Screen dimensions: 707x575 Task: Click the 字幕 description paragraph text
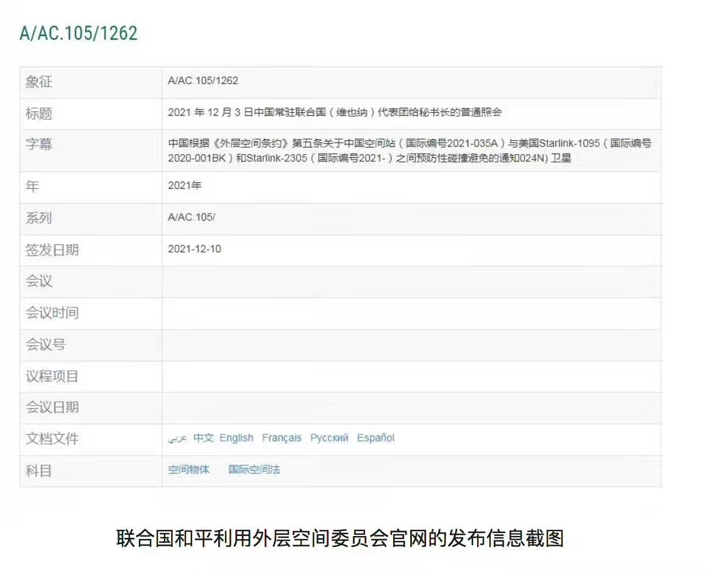[410, 151]
